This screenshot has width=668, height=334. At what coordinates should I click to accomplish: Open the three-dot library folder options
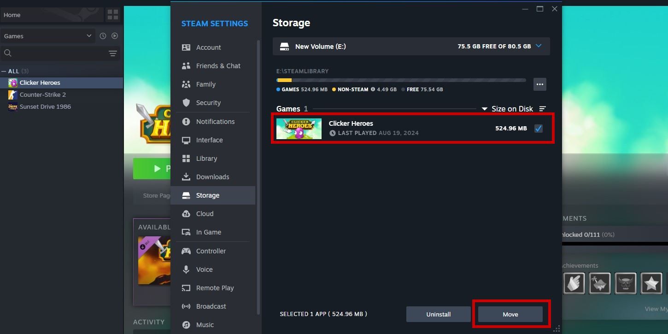click(540, 84)
